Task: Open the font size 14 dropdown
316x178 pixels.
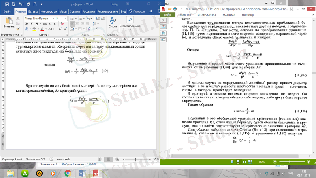Action: click(66, 18)
